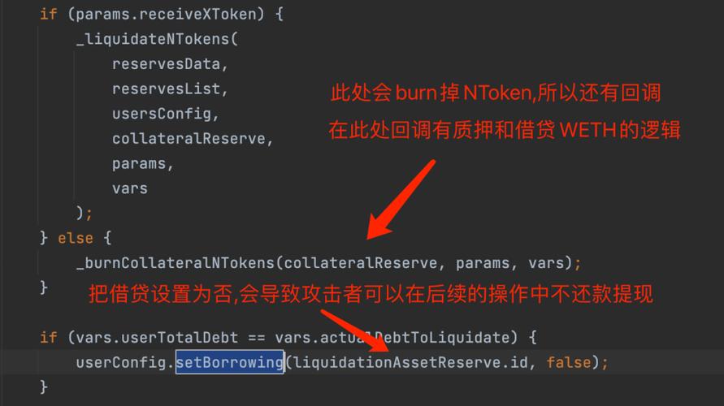Viewport: 724px width, 406px height.
Task: Click the false keyword in setBorrowing call
Action: point(569,362)
